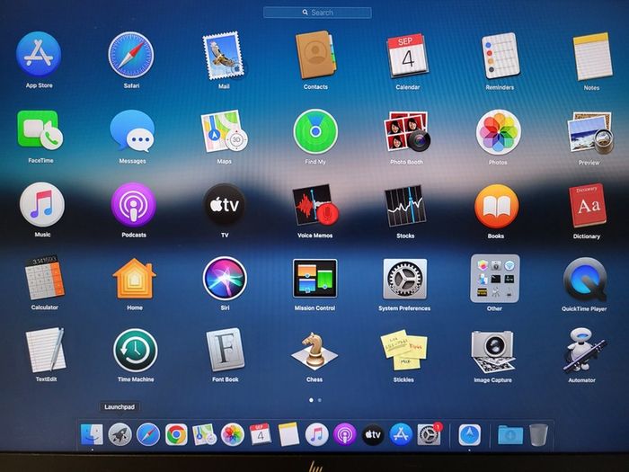Launch the TV app in Launchpad grid
The height and width of the screenshot is (472, 629).
[x=225, y=206]
